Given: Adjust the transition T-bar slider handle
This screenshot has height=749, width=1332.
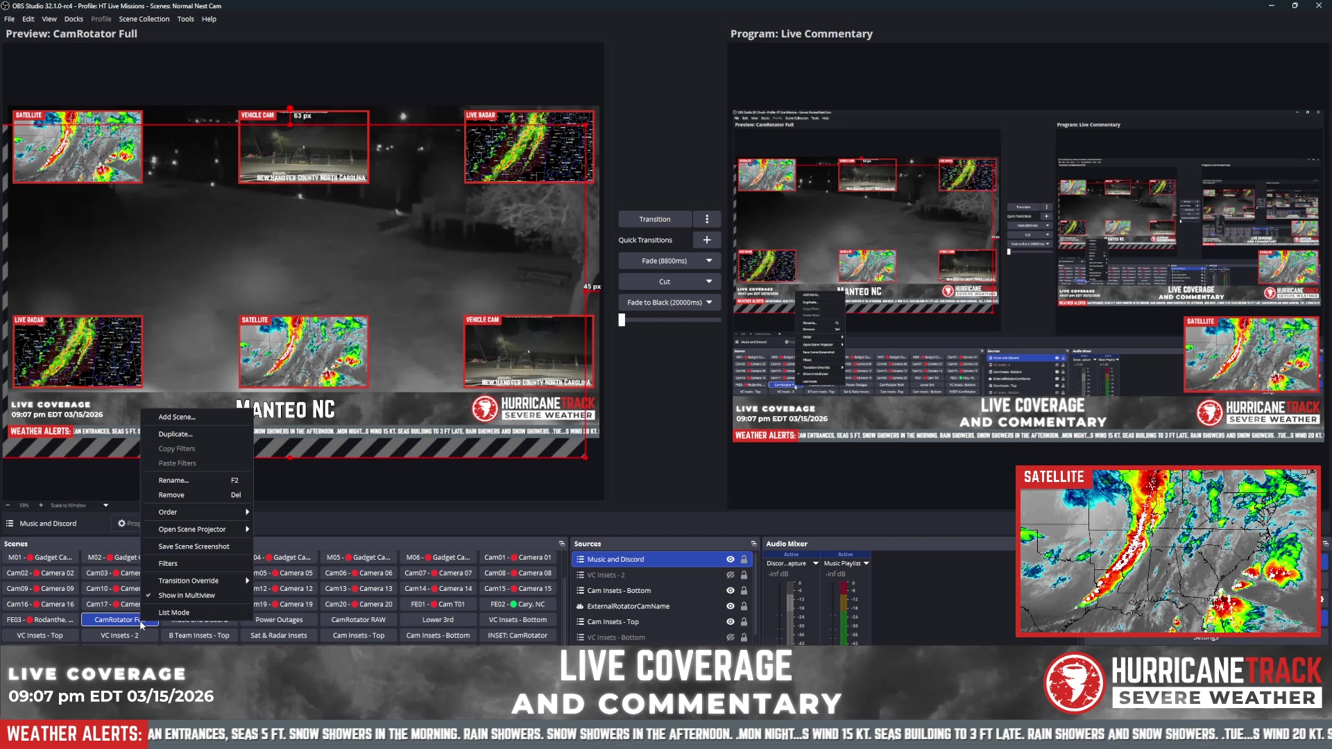Looking at the screenshot, I should tap(622, 320).
